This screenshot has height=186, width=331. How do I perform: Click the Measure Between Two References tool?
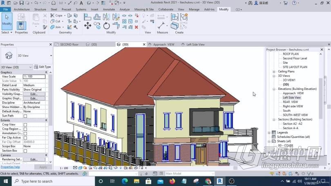tap(161, 26)
